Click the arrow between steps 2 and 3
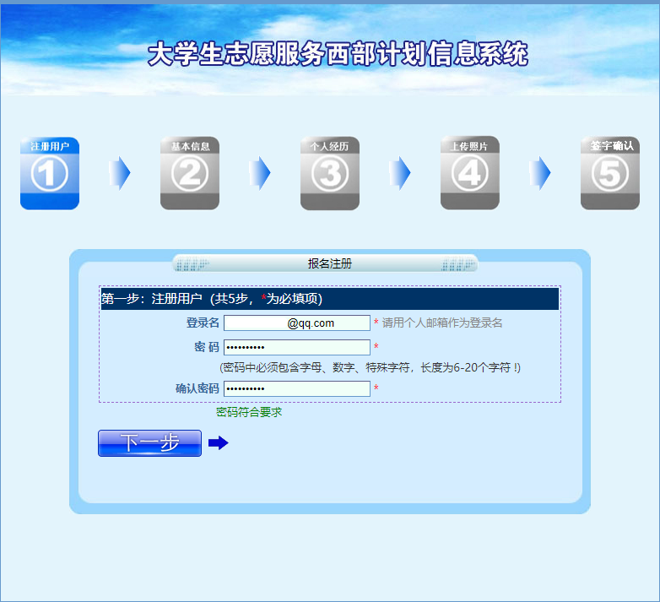660x602 pixels. coord(260,173)
